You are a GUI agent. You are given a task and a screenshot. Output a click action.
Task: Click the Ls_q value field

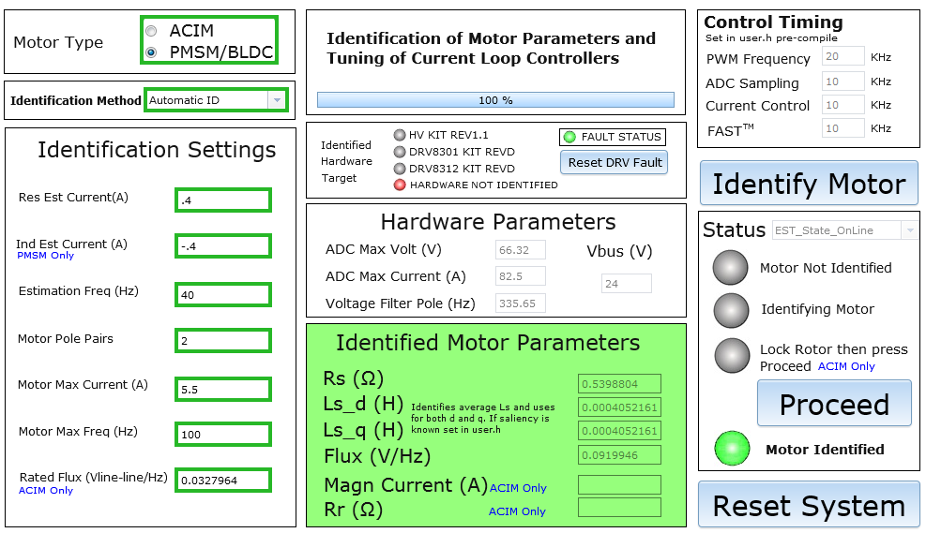619,430
